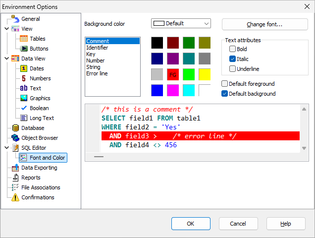Viewport: 315px width, 238px height.
Task: Click the Object Browser icon
Action: (x=15, y=138)
